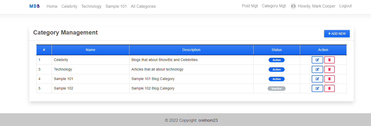
Task: Open the Technology nav link
Action: tap(91, 6)
